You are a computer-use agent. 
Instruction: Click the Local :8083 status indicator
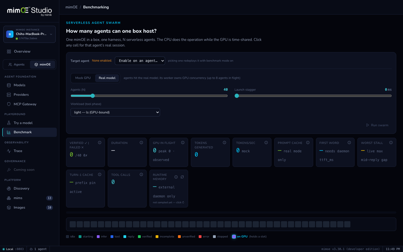click(x=13, y=249)
